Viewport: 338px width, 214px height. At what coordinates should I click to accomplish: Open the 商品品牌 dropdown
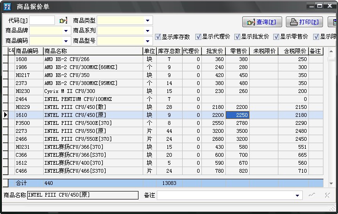[66, 31]
